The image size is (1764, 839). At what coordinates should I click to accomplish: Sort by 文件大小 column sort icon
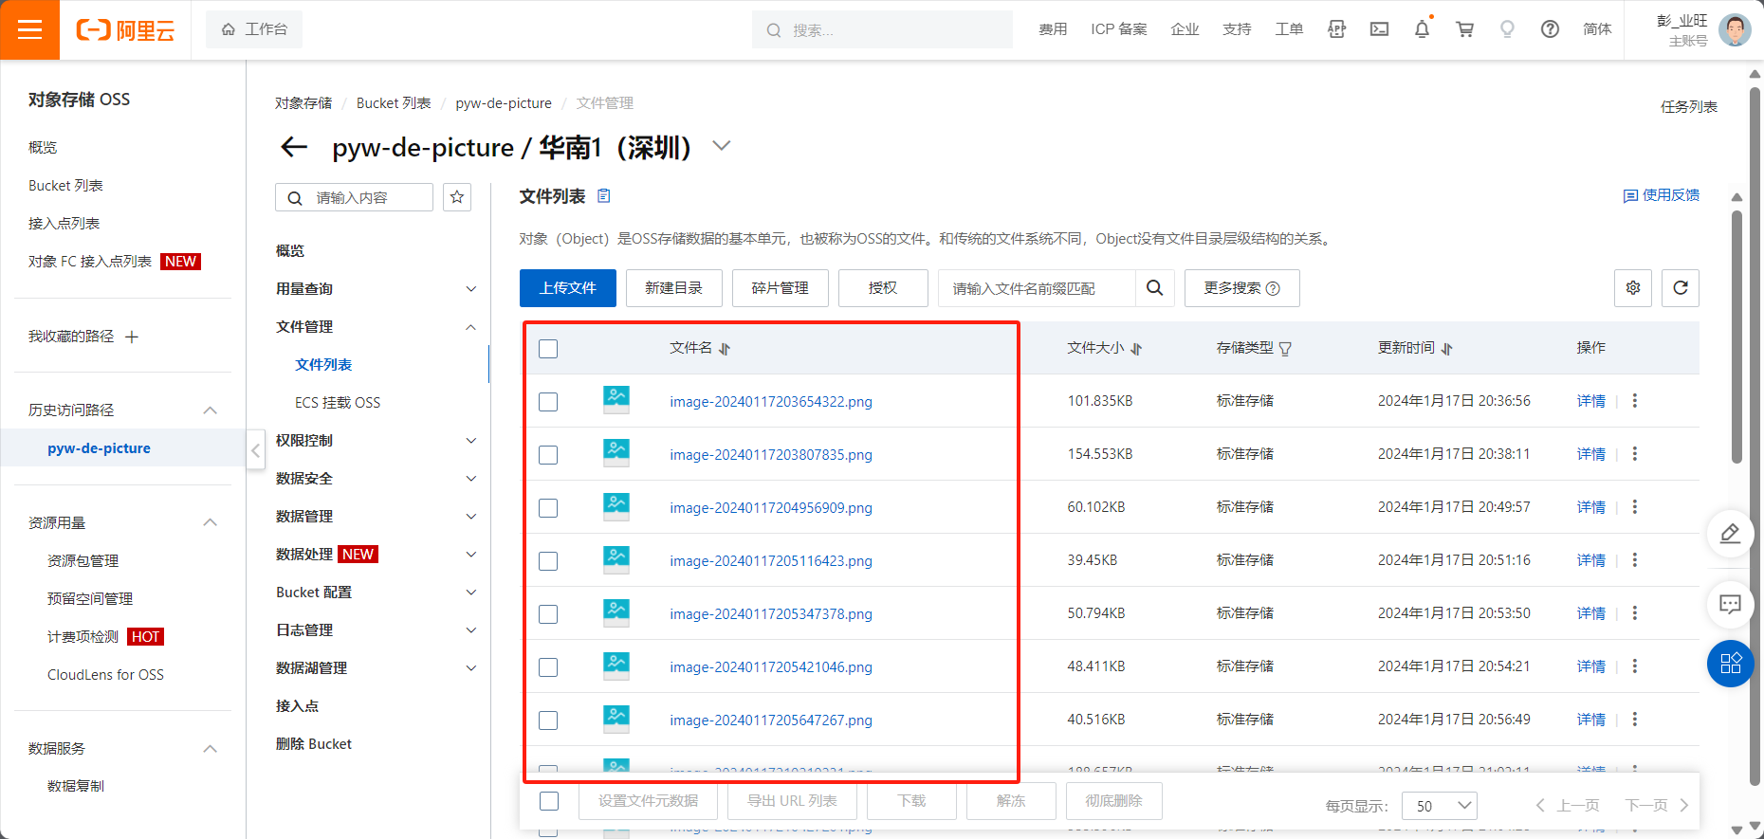(1136, 349)
